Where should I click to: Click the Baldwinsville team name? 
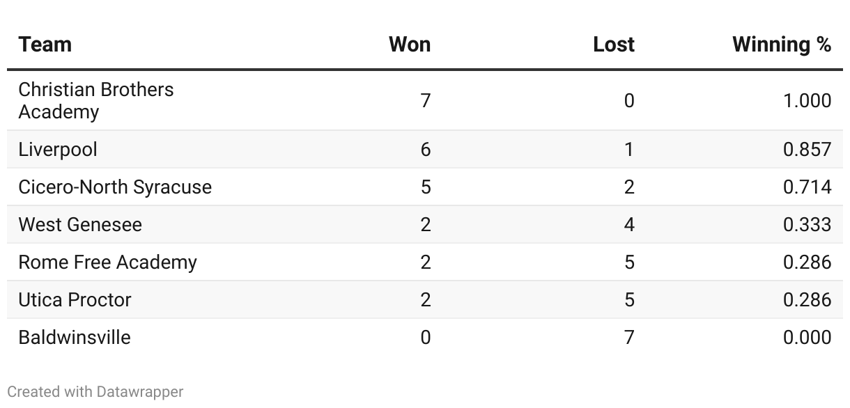[x=75, y=338]
